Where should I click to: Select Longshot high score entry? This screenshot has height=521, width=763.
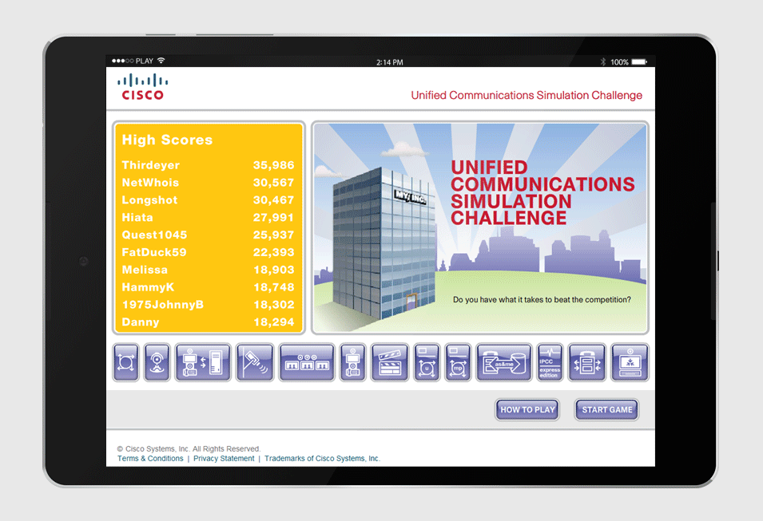coord(209,200)
